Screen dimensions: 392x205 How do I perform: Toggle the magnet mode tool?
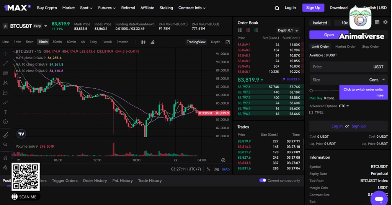click(x=5, y=158)
